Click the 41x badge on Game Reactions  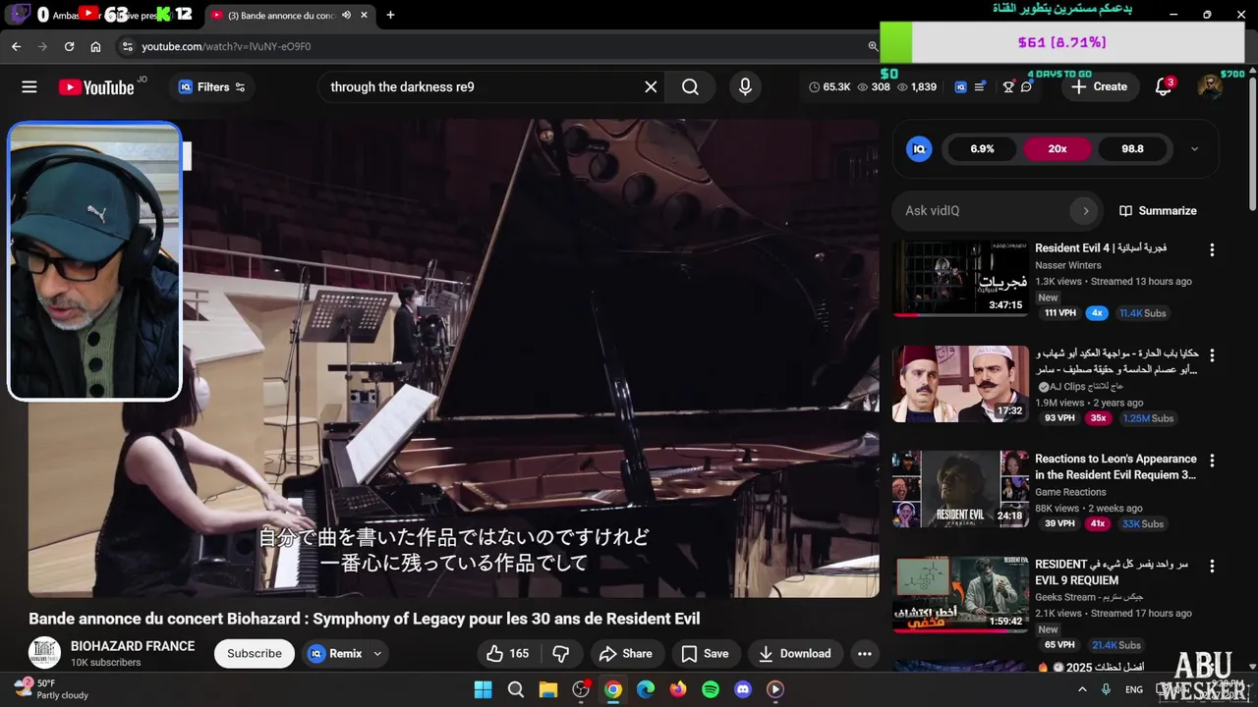click(x=1098, y=523)
